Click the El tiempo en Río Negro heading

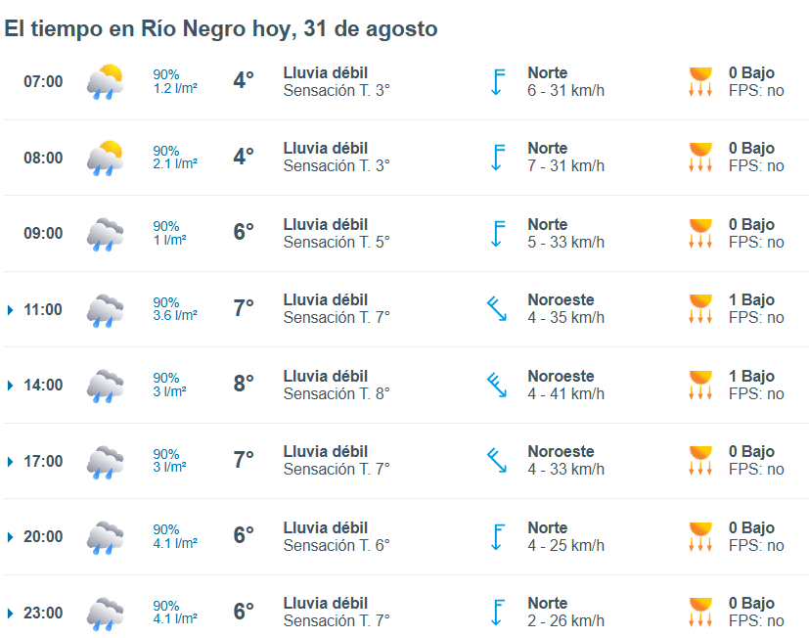click(221, 29)
